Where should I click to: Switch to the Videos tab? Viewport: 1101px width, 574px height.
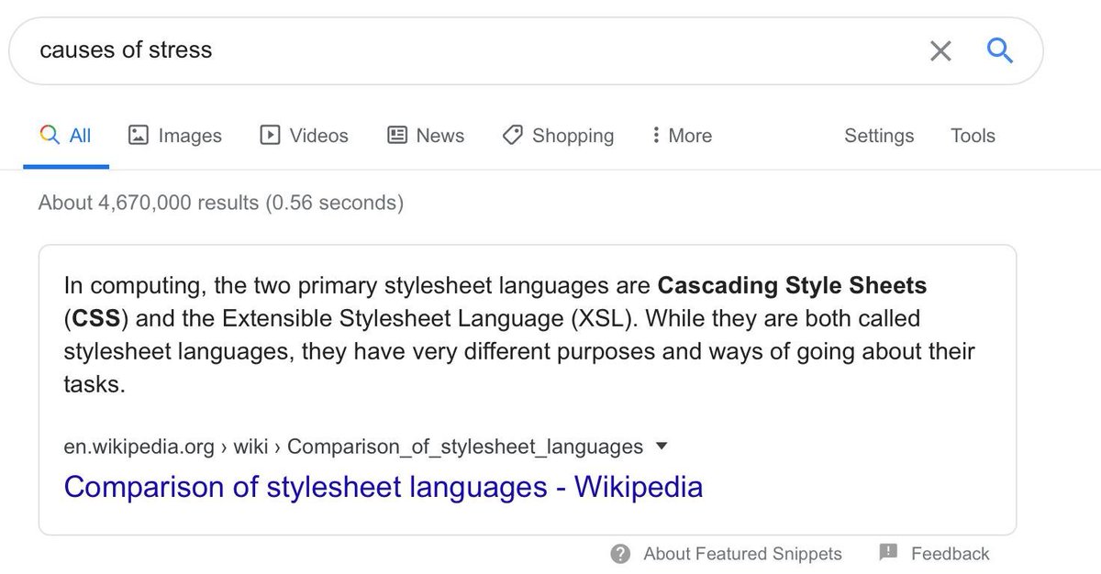coord(305,136)
